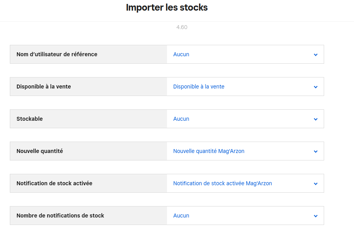
Task: Click chevron arrow in Nombre de notifications row
Action: tap(315, 216)
